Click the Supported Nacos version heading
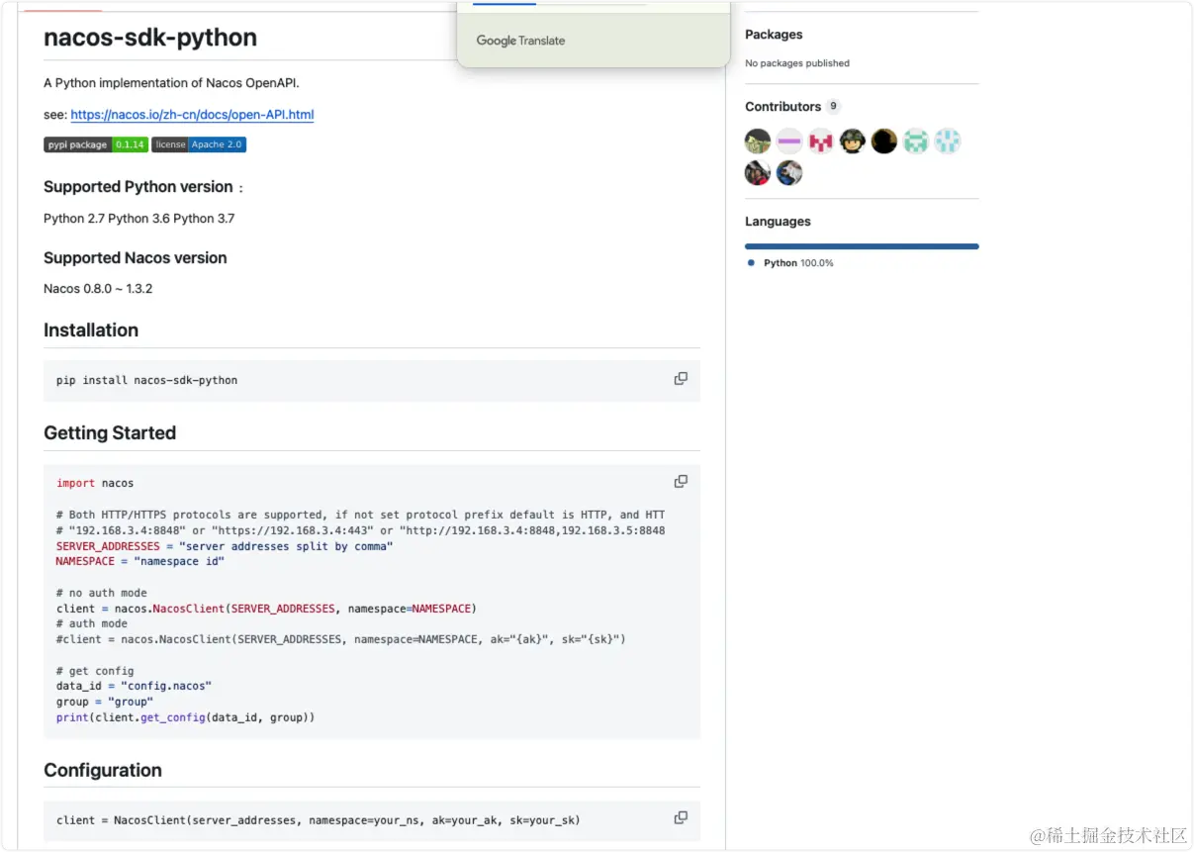Viewport: 1194px width, 852px height. 136,258
